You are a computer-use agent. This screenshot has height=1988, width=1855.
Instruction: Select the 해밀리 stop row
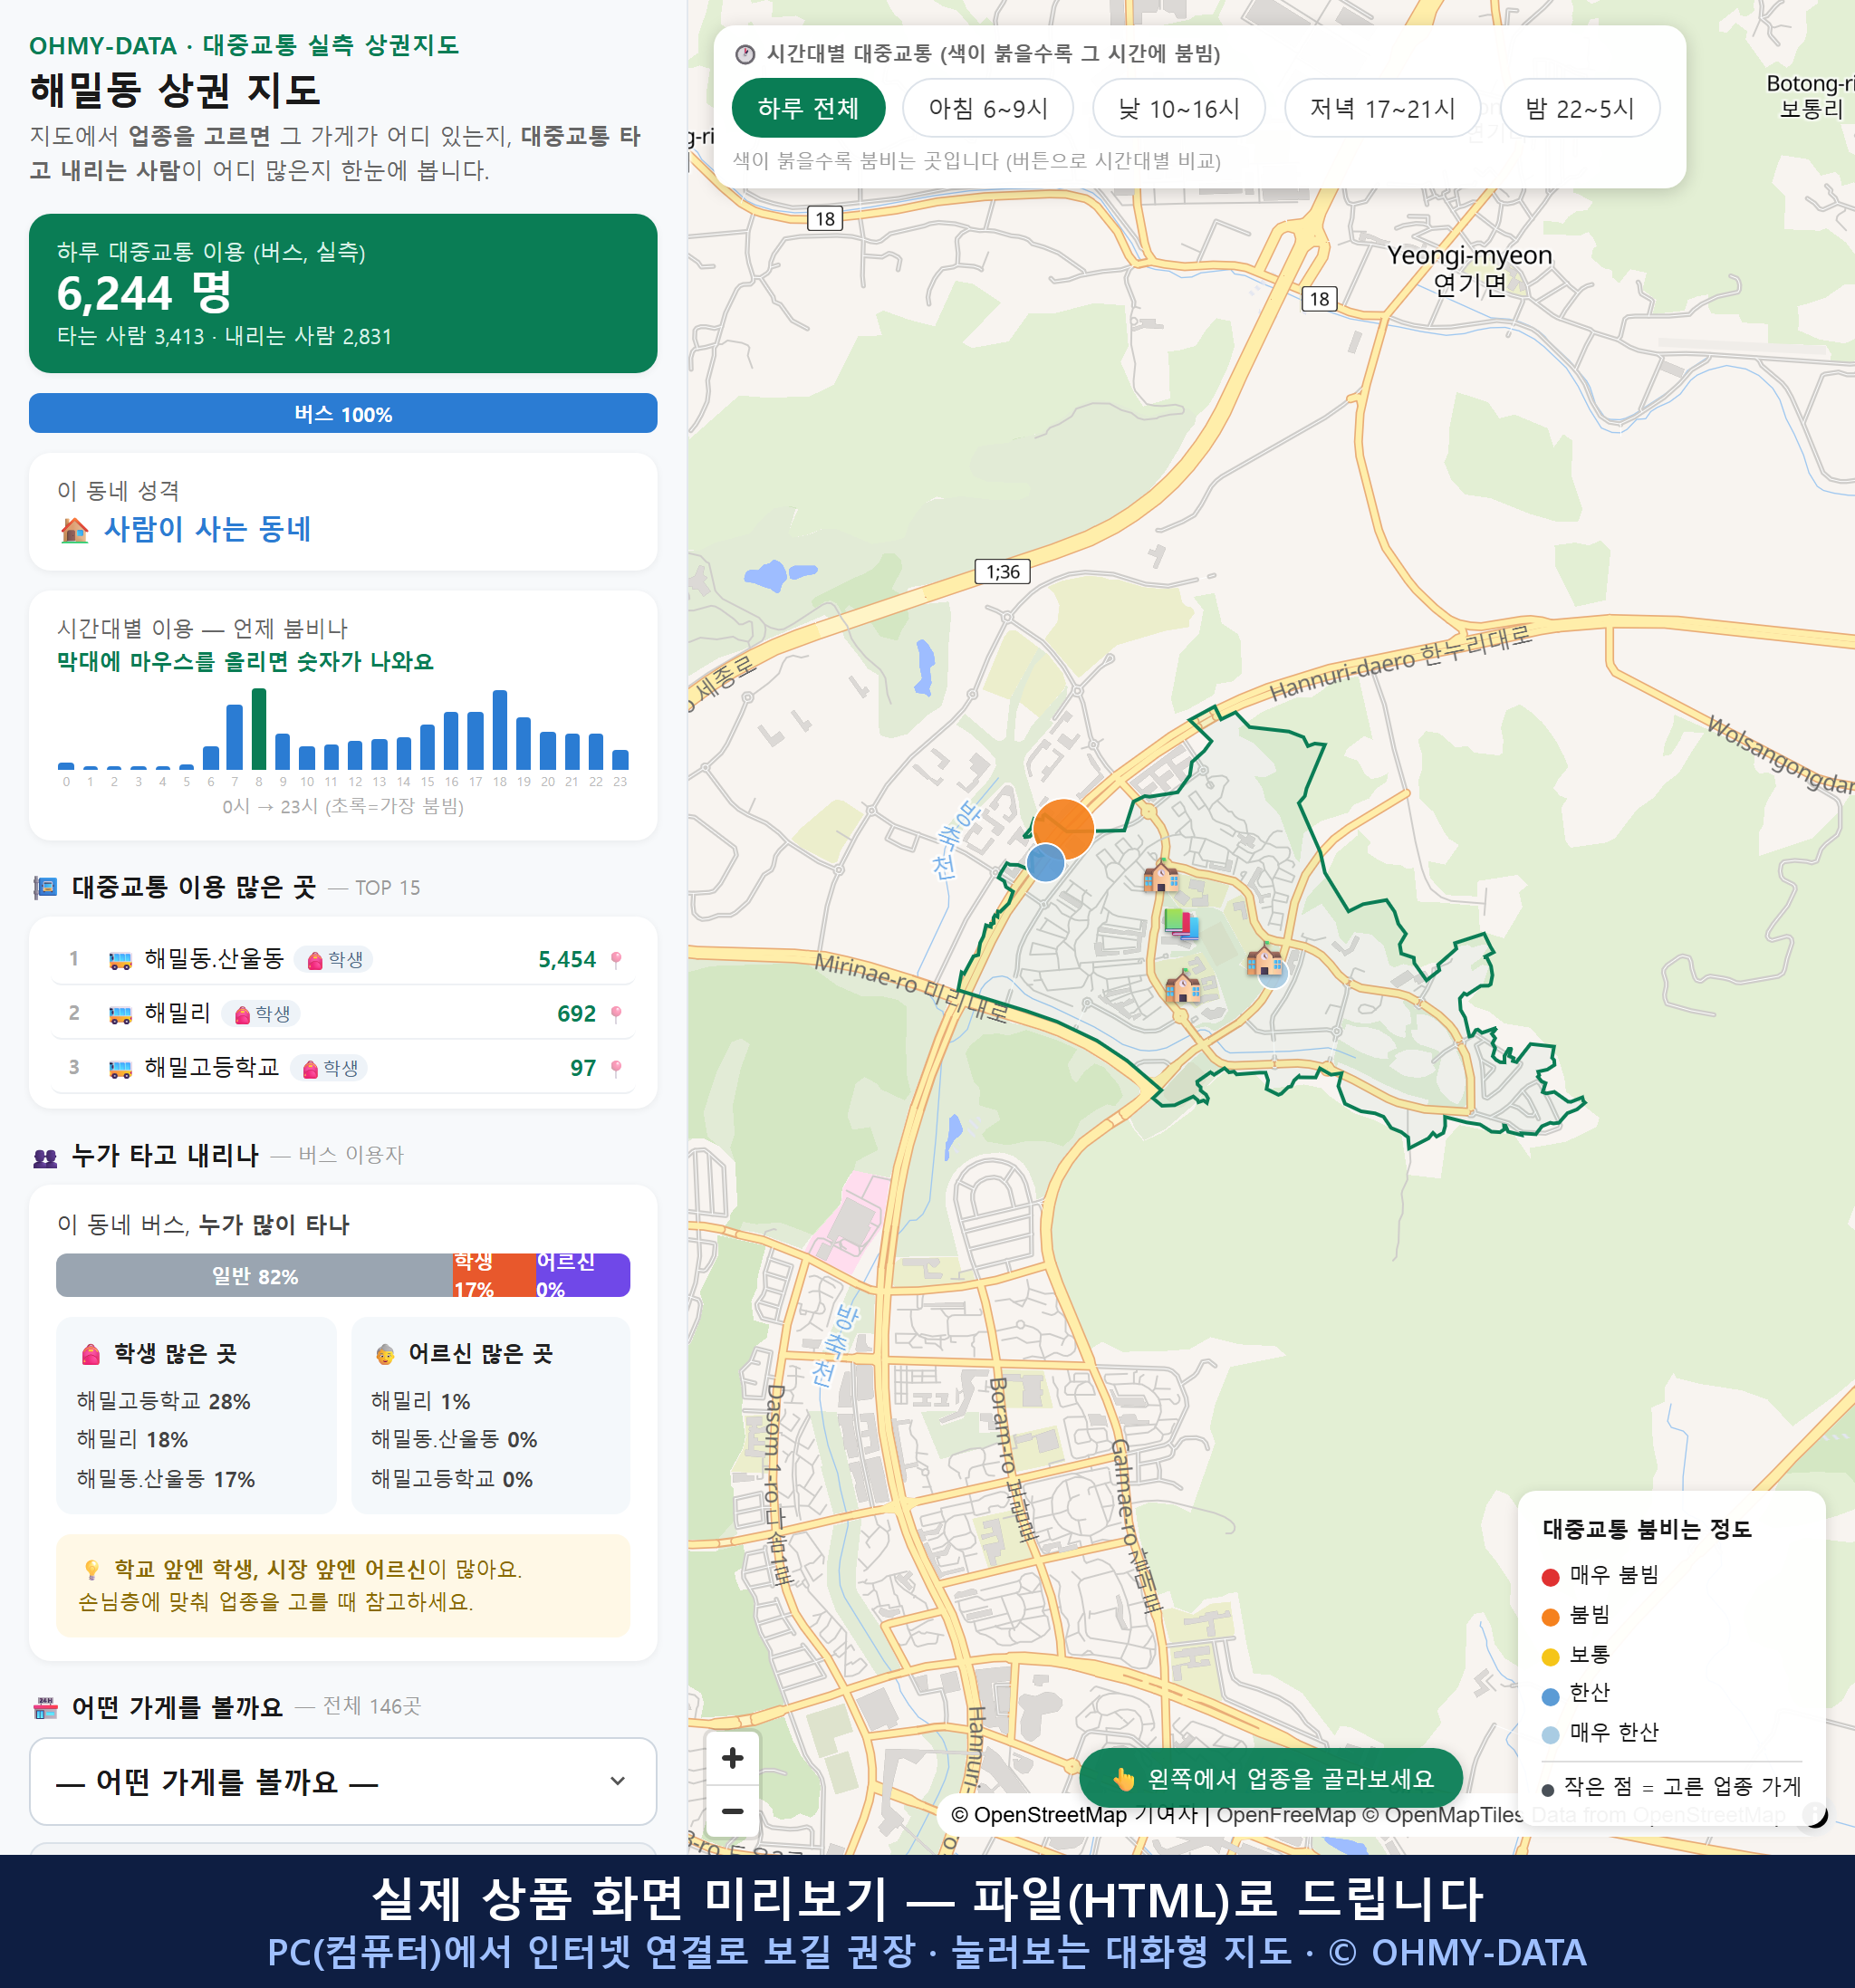[x=343, y=1013]
